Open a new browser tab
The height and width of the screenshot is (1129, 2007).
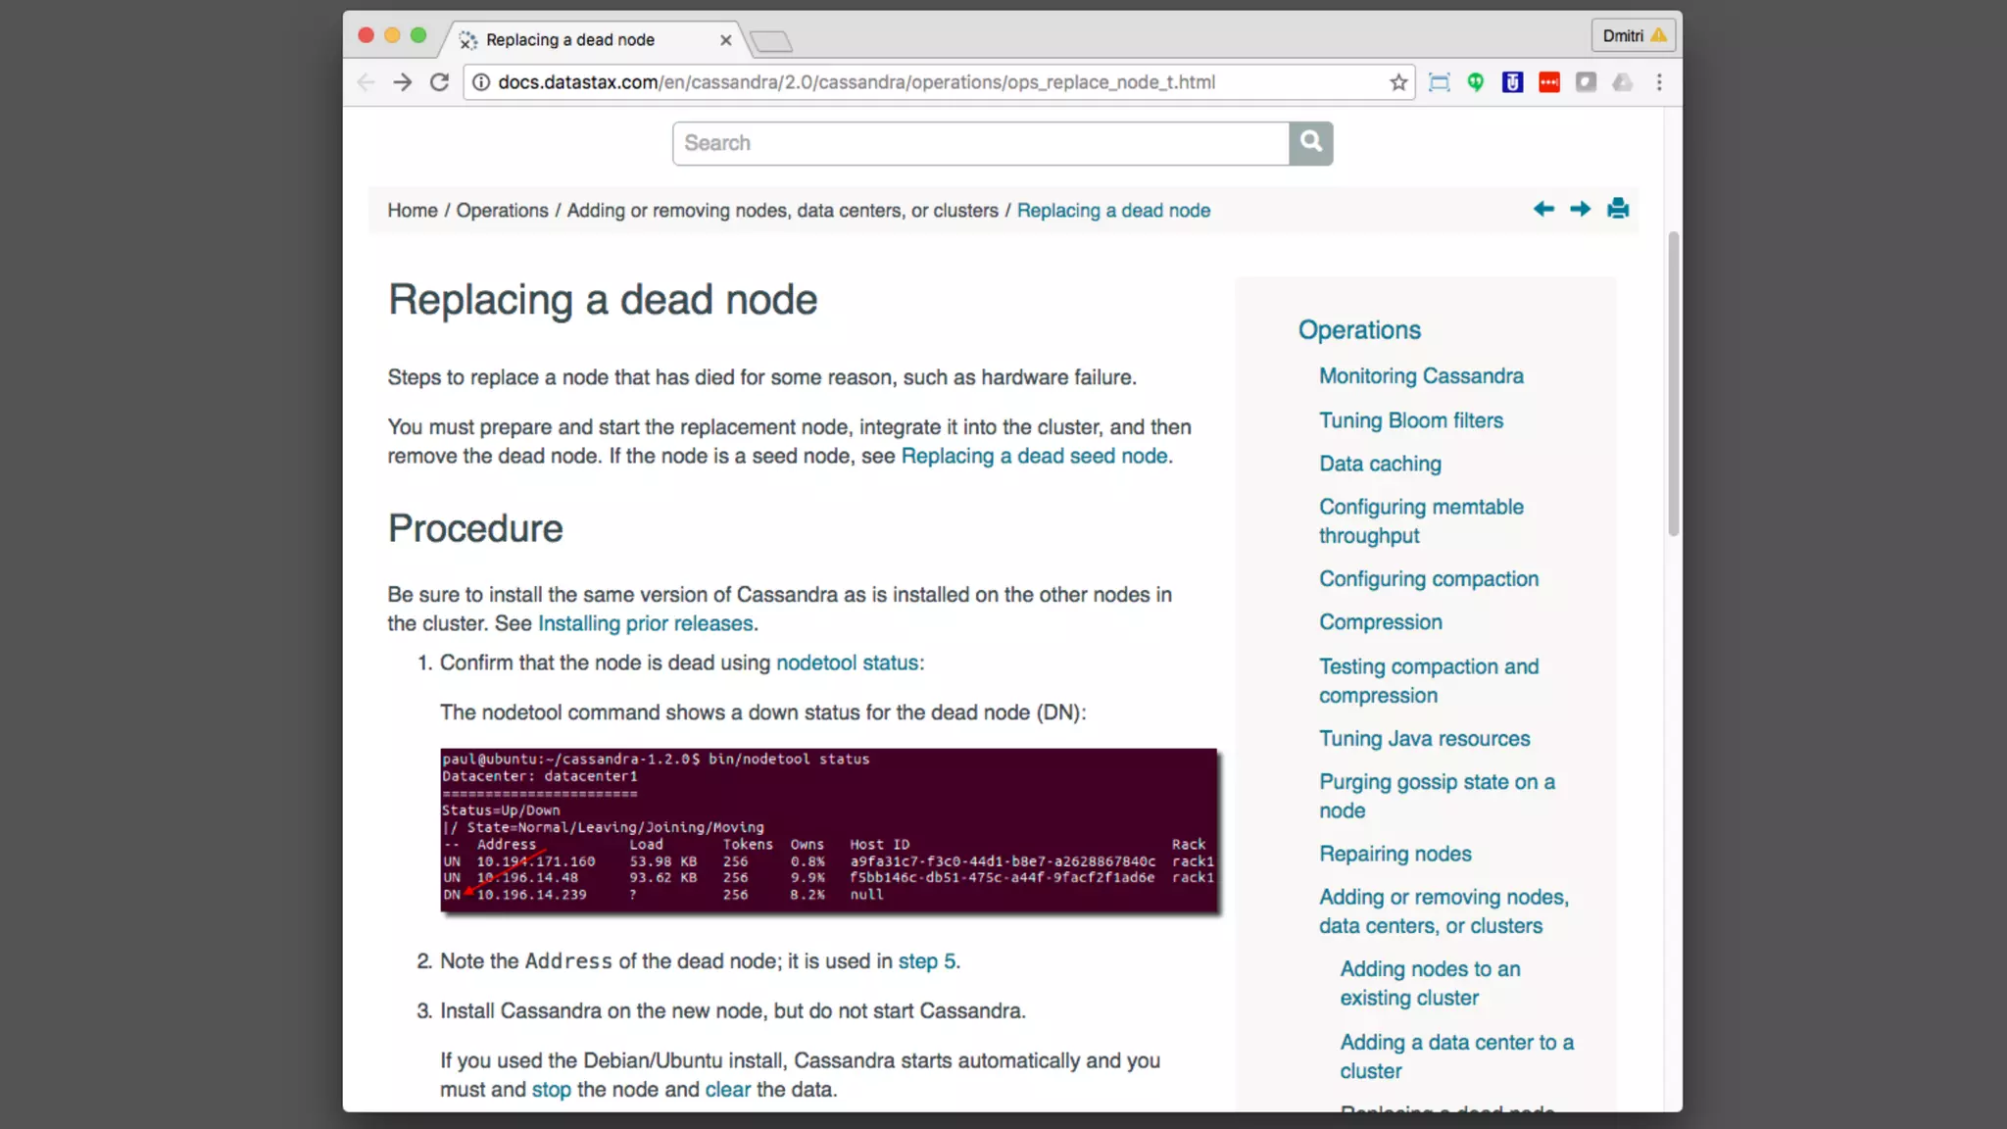click(771, 41)
